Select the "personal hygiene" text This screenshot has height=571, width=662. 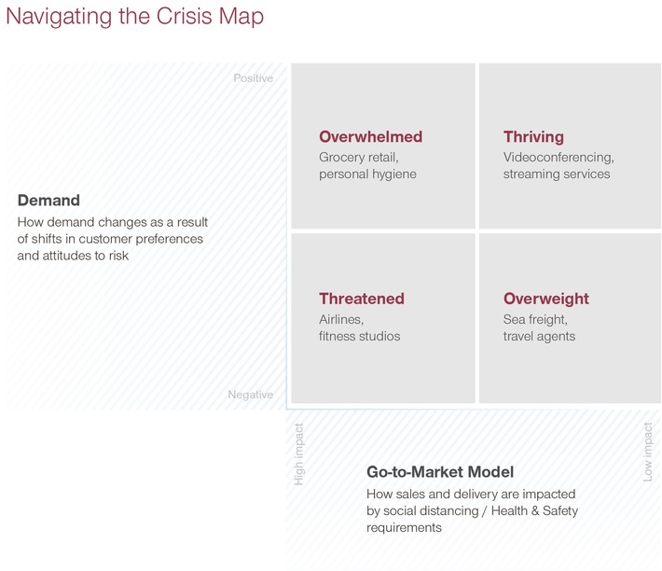point(367,174)
